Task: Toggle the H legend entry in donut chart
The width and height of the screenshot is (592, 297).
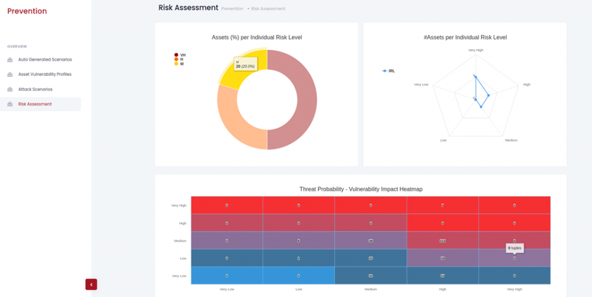Action: 179,60
